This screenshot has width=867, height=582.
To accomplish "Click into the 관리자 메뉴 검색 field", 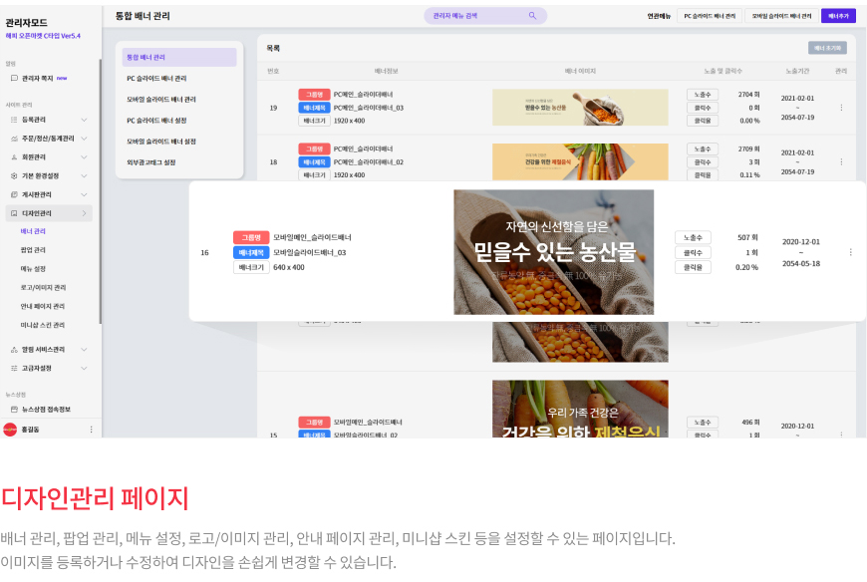I will point(478,16).
